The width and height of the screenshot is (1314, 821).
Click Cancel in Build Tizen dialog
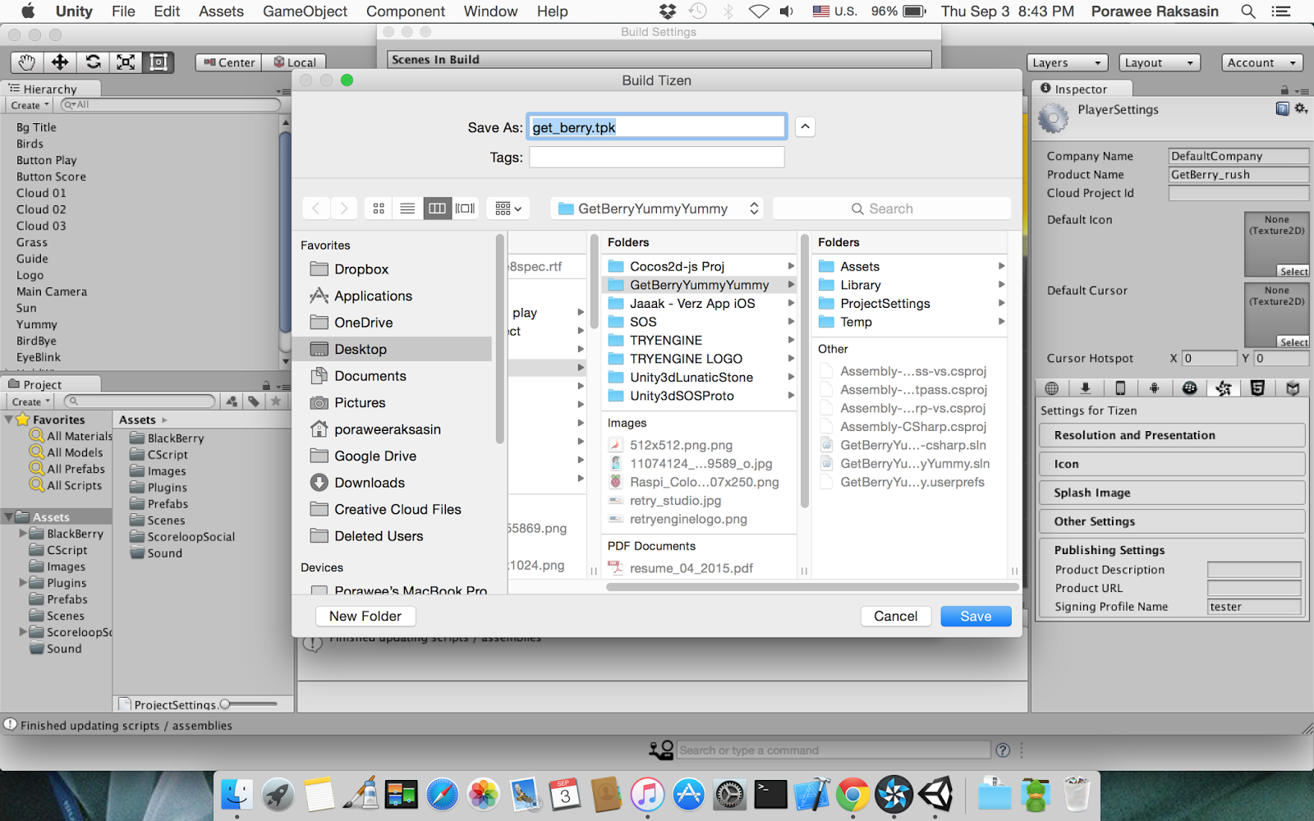pos(895,616)
